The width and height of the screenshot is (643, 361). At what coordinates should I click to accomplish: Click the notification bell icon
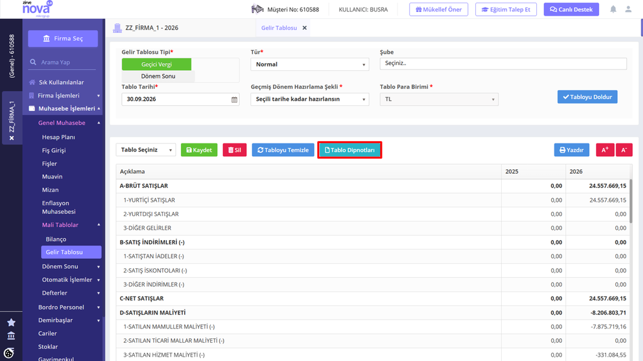point(613,9)
